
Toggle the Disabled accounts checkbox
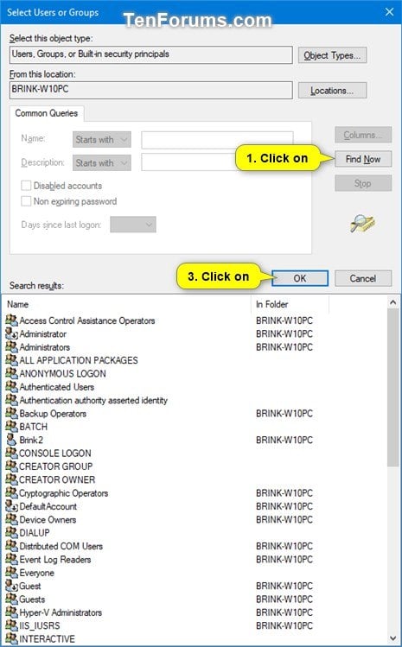26,185
